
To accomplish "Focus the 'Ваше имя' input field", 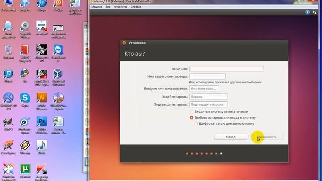I will [x=226, y=69].
